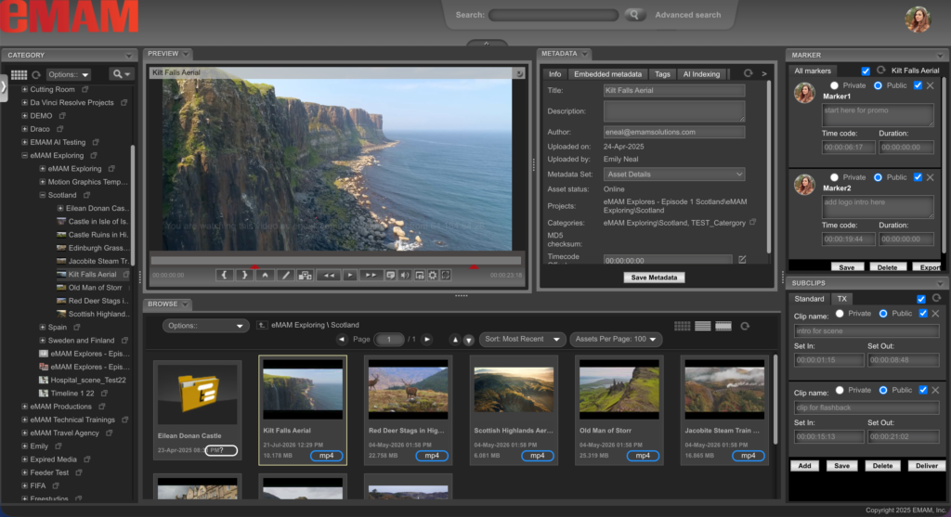Click the Export button in Marker panel
Image resolution: width=951 pixels, height=517 pixels.
[929, 267]
